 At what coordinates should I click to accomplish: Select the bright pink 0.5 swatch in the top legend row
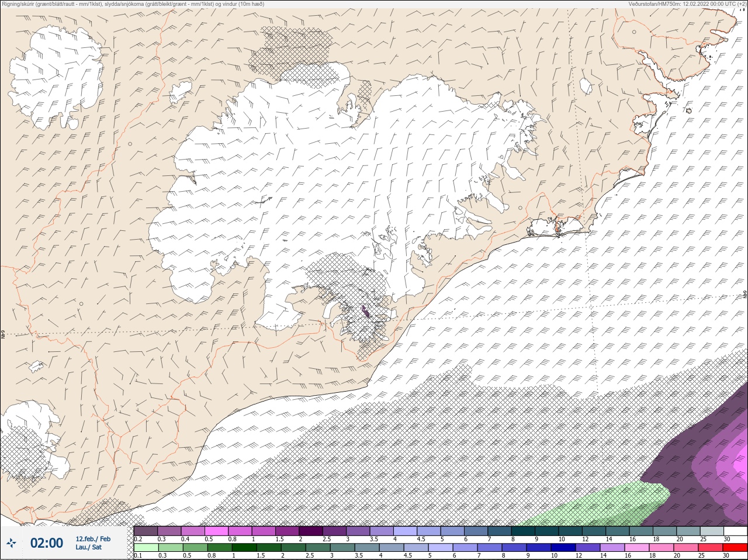point(216,531)
